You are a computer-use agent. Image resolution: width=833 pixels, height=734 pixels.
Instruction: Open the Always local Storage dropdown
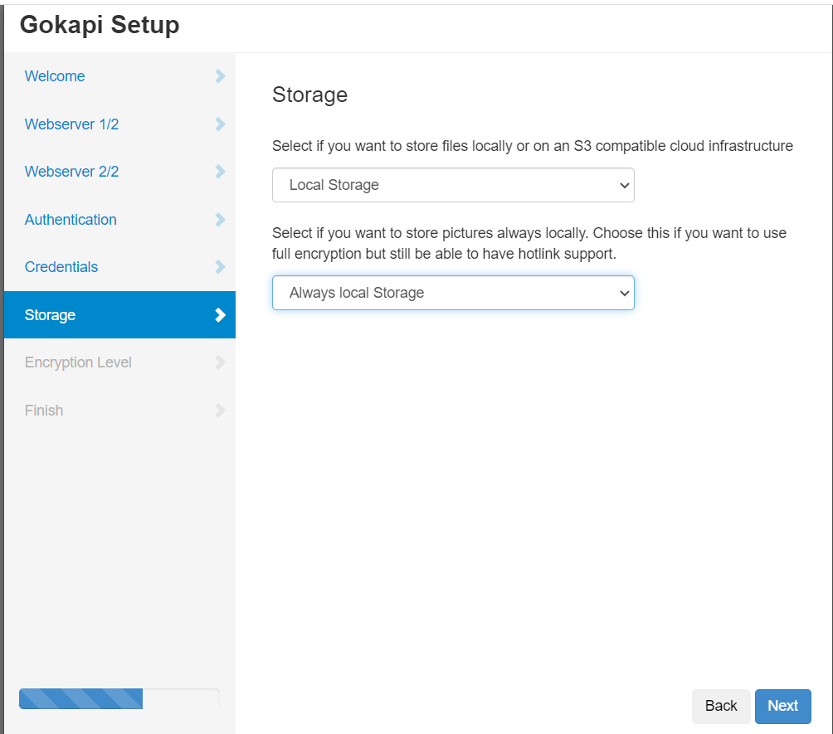pyautogui.click(x=453, y=293)
